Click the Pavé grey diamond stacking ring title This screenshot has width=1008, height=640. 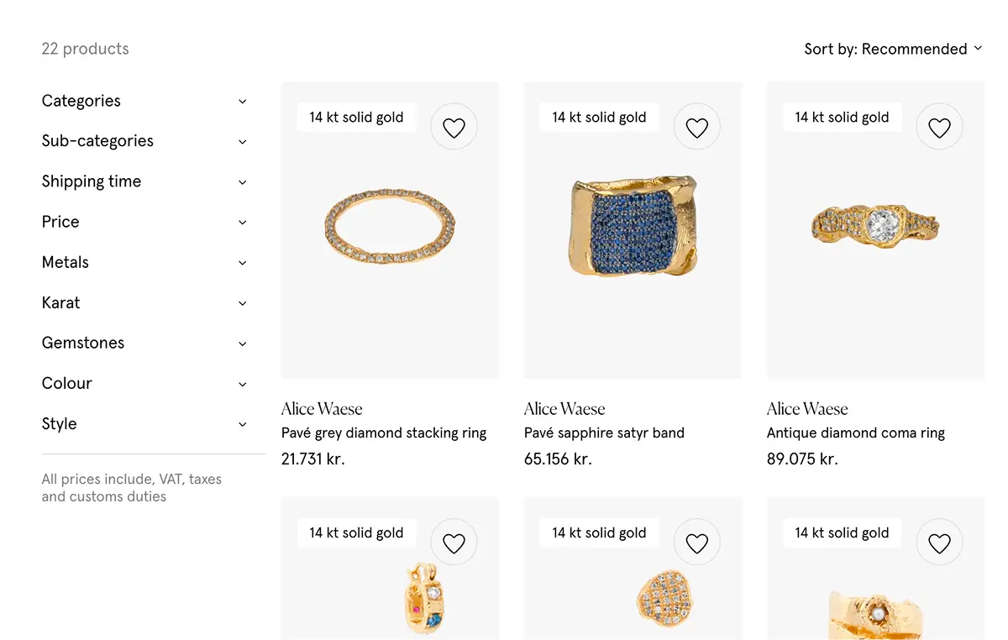[x=383, y=433]
